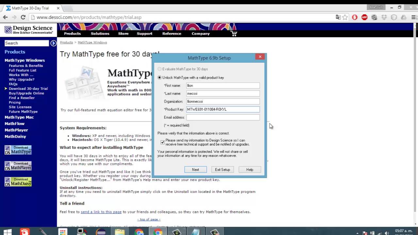Click the volume speaker icon in system tray
Viewport: 418px width, 235px height.
point(387,233)
